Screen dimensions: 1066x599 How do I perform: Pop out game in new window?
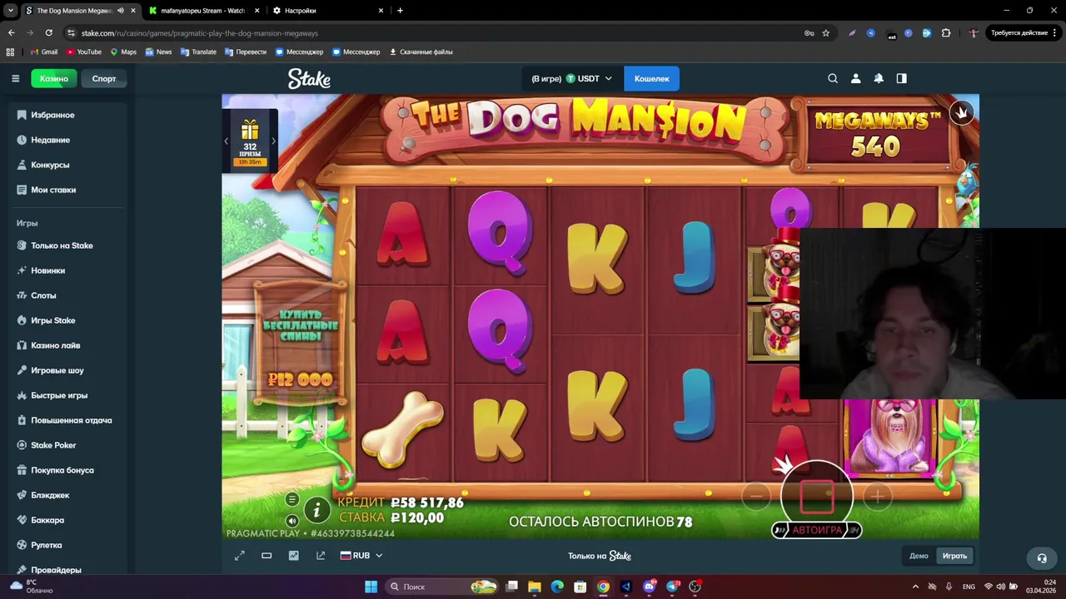click(x=321, y=556)
